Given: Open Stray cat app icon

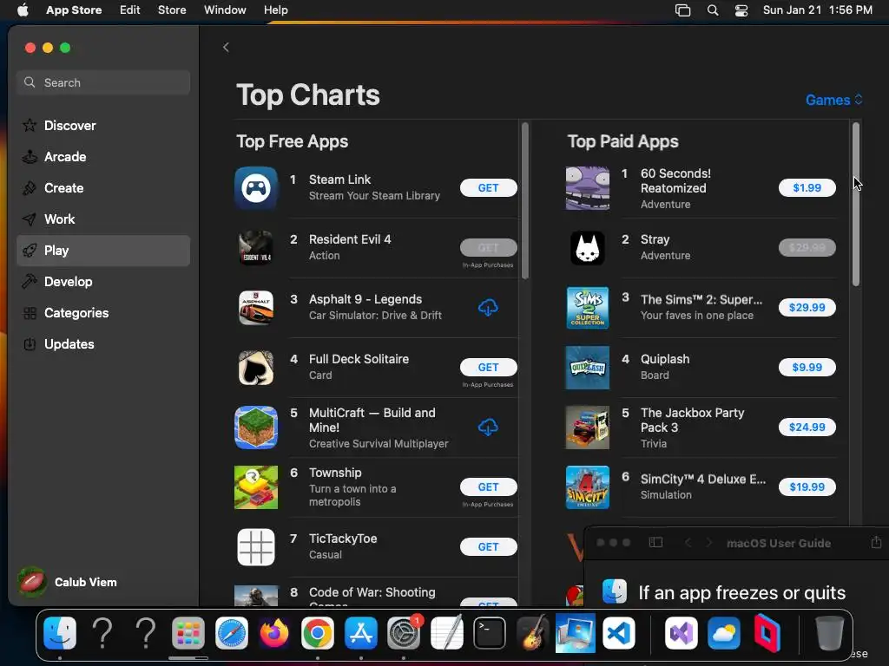Looking at the screenshot, I should click(588, 247).
